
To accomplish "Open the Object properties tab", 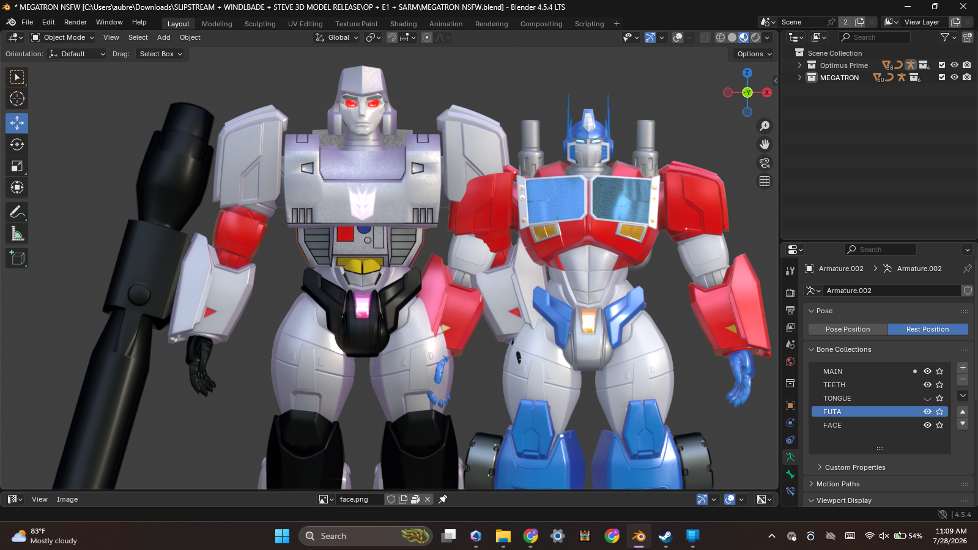I will (790, 406).
